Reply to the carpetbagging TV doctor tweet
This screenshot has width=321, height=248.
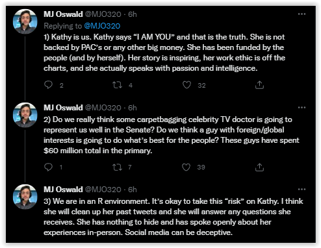click(x=48, y=167)
